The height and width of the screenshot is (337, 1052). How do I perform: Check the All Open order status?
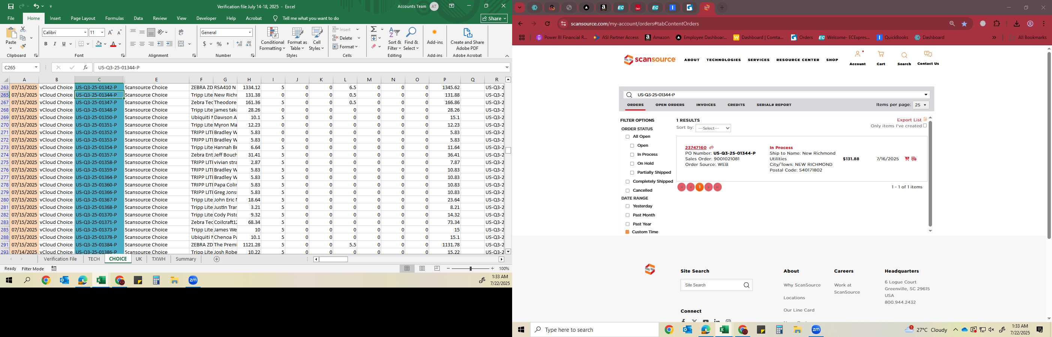click(x=628, y=137)
